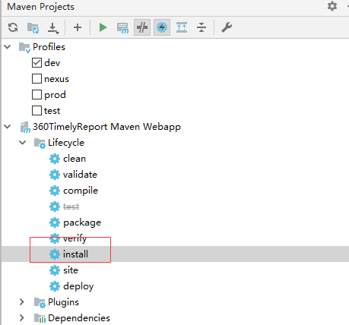The image size is (349, 325).
Task: Click the Lifecycle folder icon
Action: tap(40, 143)
